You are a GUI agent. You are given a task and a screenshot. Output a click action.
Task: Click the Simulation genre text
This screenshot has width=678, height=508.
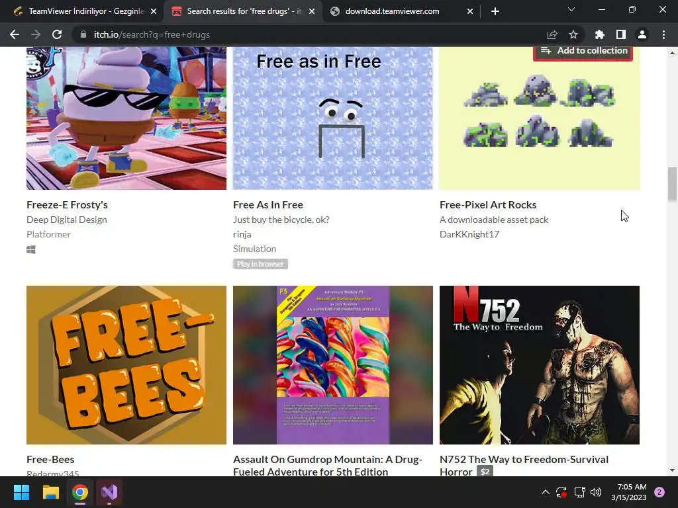[254, 249]
